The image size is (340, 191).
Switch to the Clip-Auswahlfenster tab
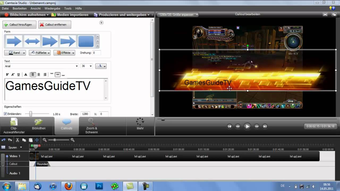[x=14, y=126]
